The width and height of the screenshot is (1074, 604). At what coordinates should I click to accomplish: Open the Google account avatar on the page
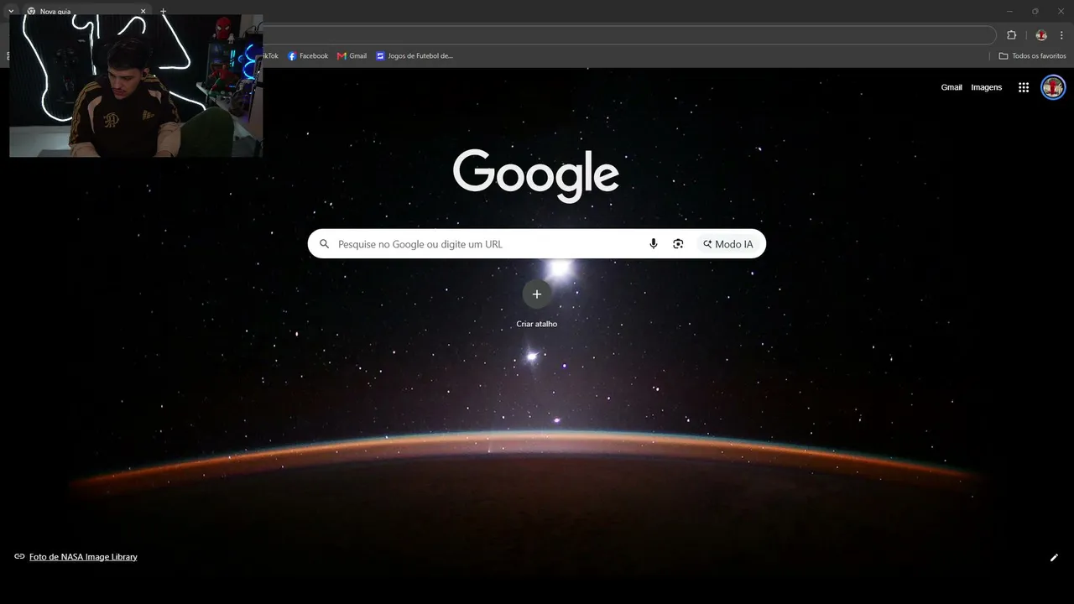click(1053, 87)
